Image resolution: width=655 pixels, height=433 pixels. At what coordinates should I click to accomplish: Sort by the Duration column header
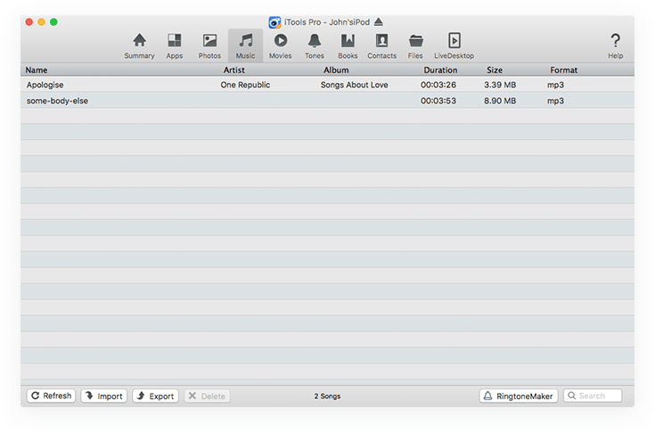pos(440,69)
